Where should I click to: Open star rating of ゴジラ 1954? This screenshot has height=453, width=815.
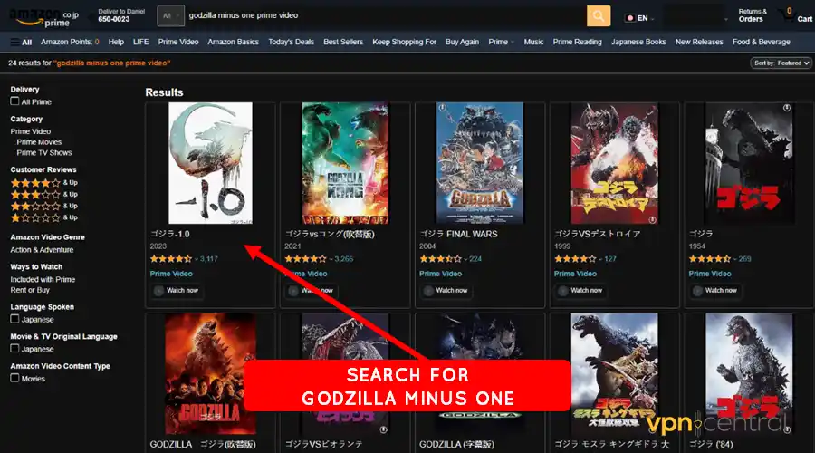(x=709, y=258)
